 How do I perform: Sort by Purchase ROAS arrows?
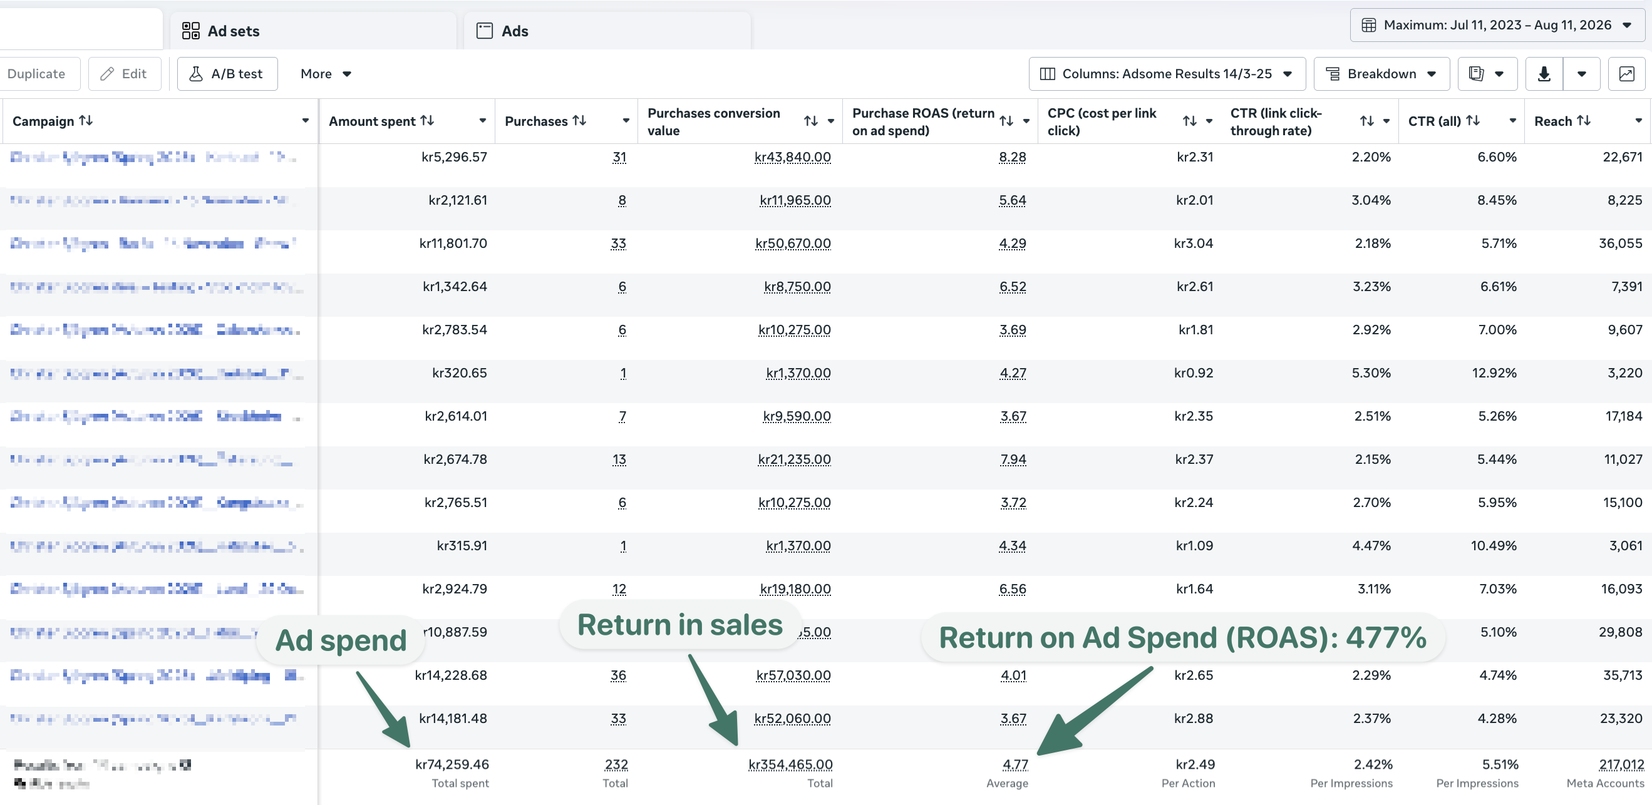coord(1006,121)
